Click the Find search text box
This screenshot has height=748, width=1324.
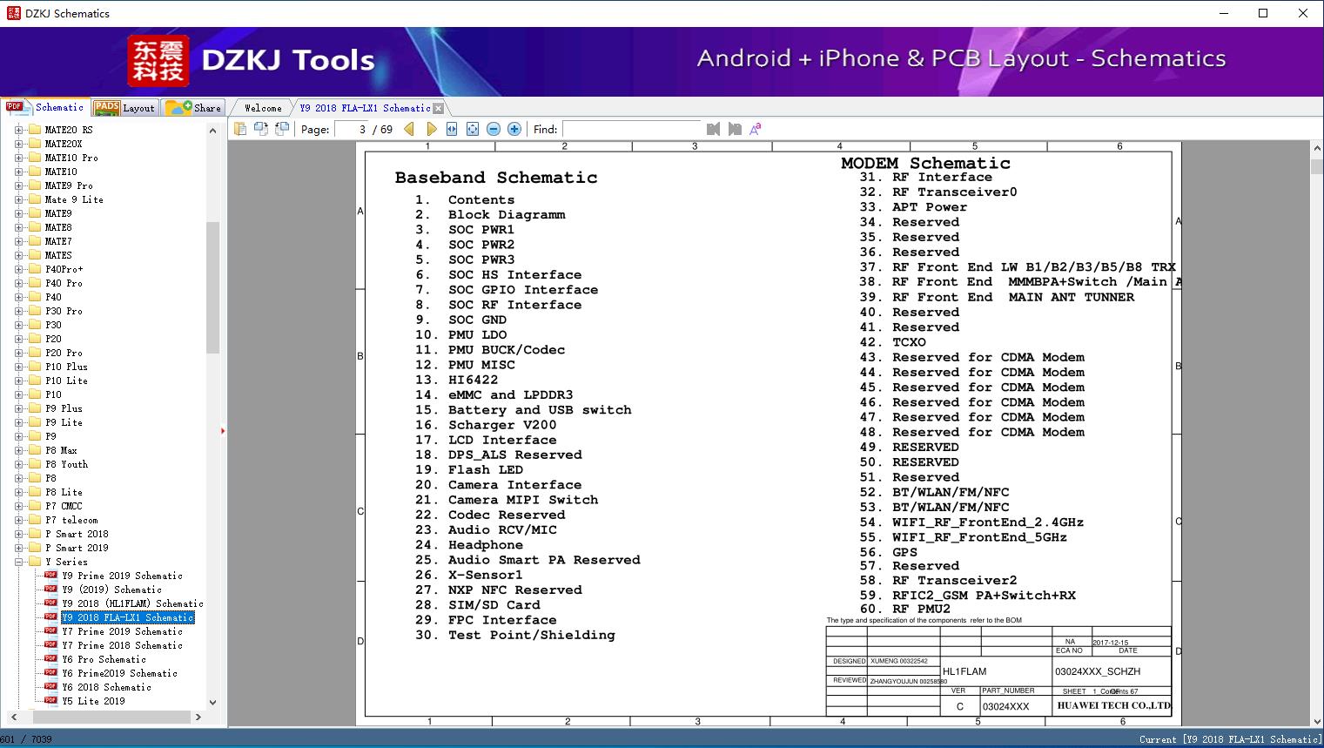[x=630, y=129]
